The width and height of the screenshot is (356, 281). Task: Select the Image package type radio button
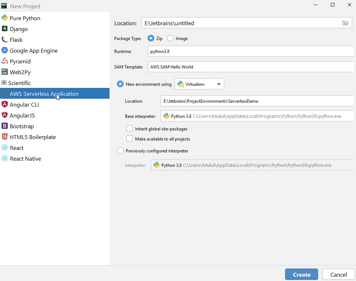point(170,39)
